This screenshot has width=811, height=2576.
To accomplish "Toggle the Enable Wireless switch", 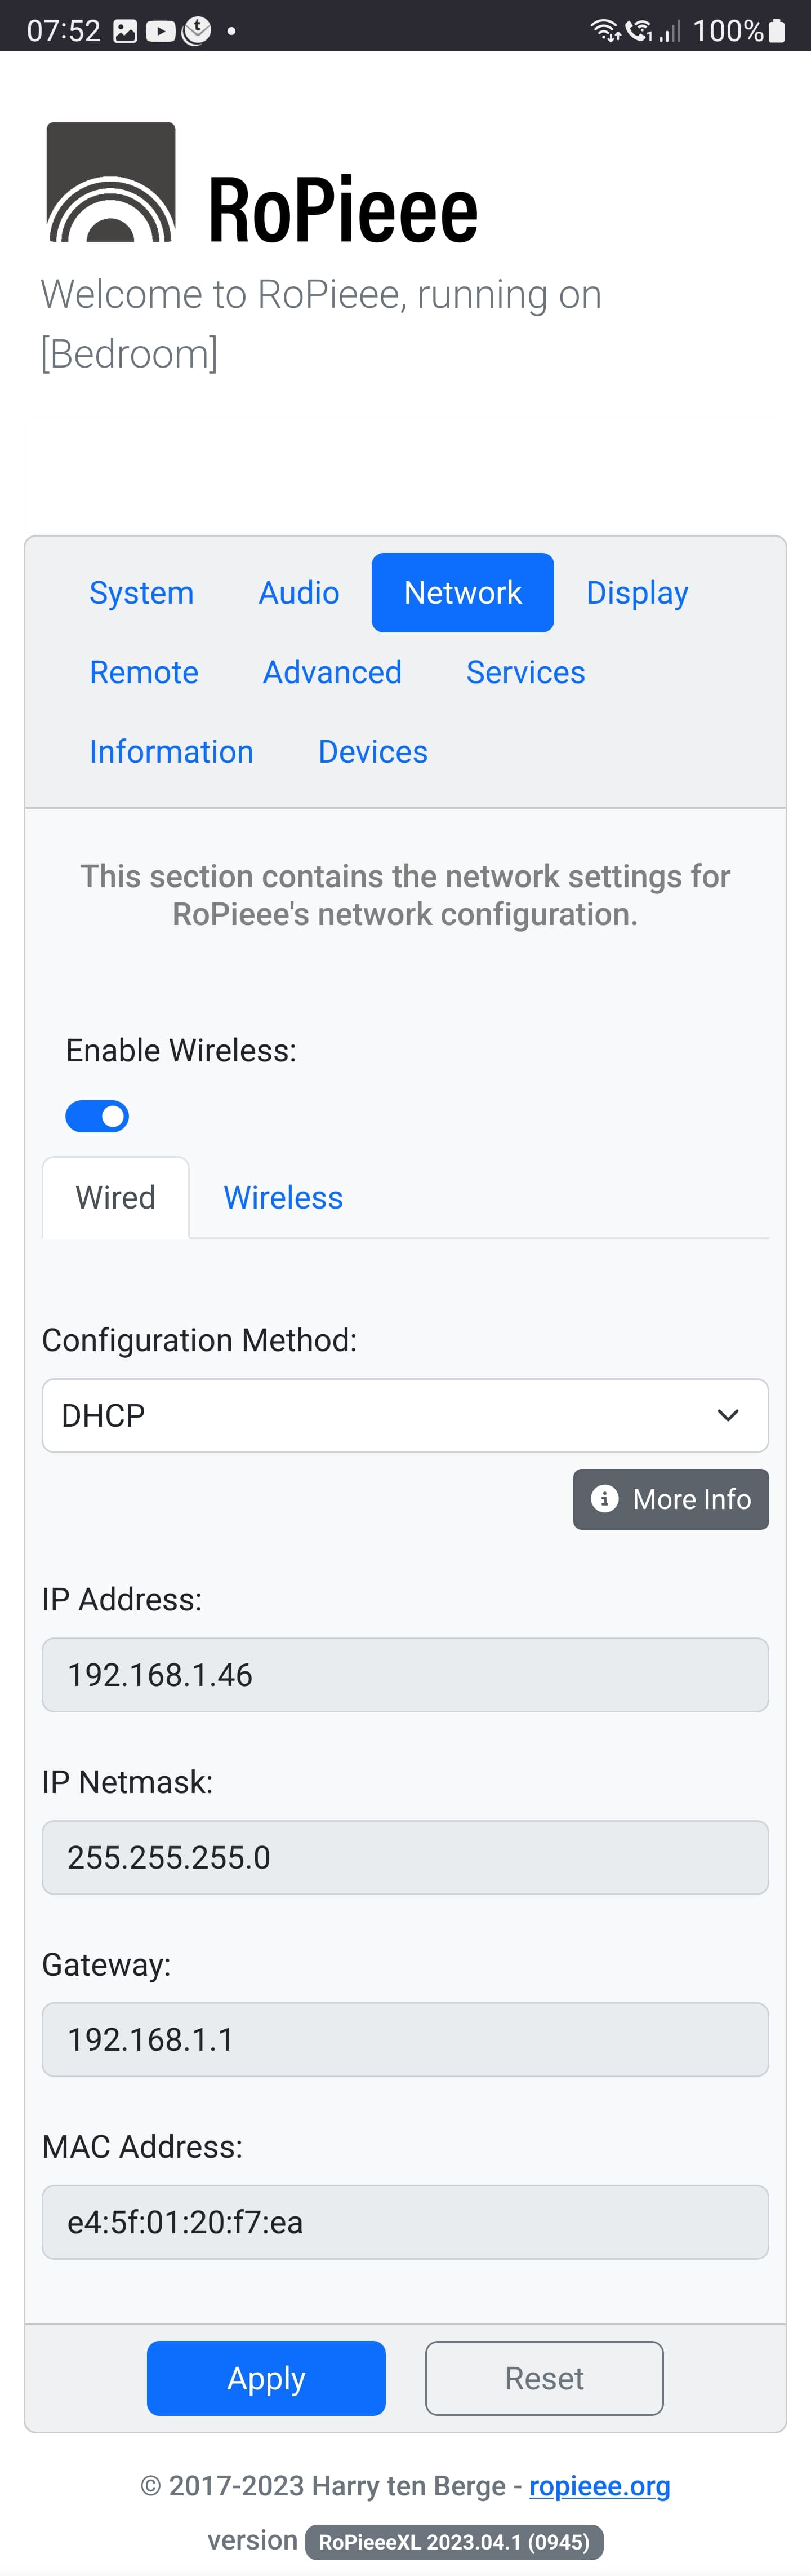I will pyautogui.click(x=97, y=1116).
